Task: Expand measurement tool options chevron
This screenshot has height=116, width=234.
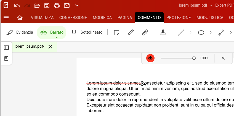Action: pos(231,32)
